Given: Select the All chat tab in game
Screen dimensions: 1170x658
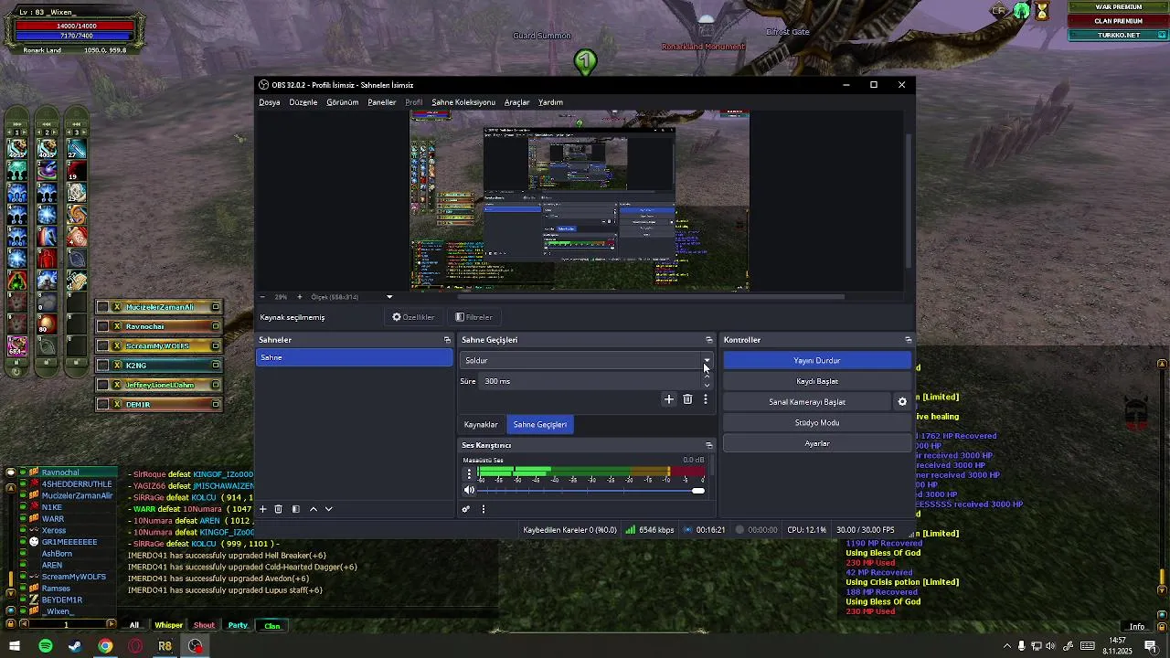Looking at the screenshot, I should point(134,626).
